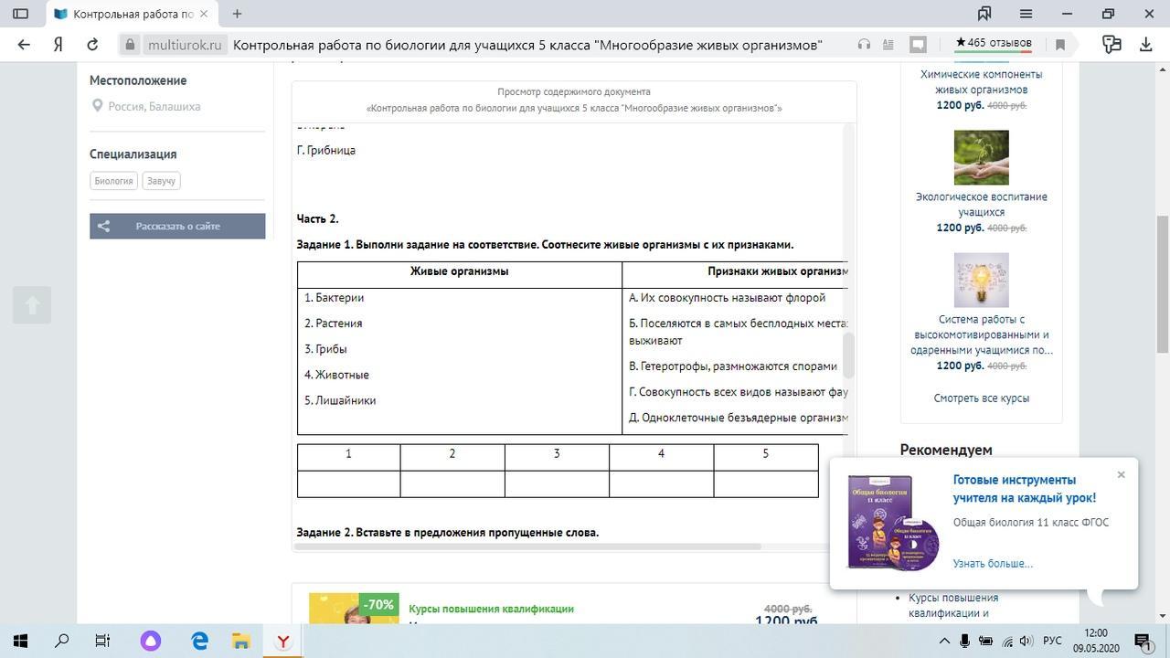Open a new browser tab
This screenshot has width=1170, height=658.
[238, 14]
